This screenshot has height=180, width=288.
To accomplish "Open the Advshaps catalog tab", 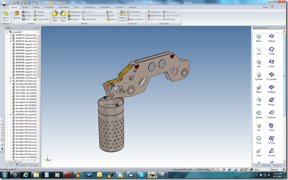I will coord(267,165).
